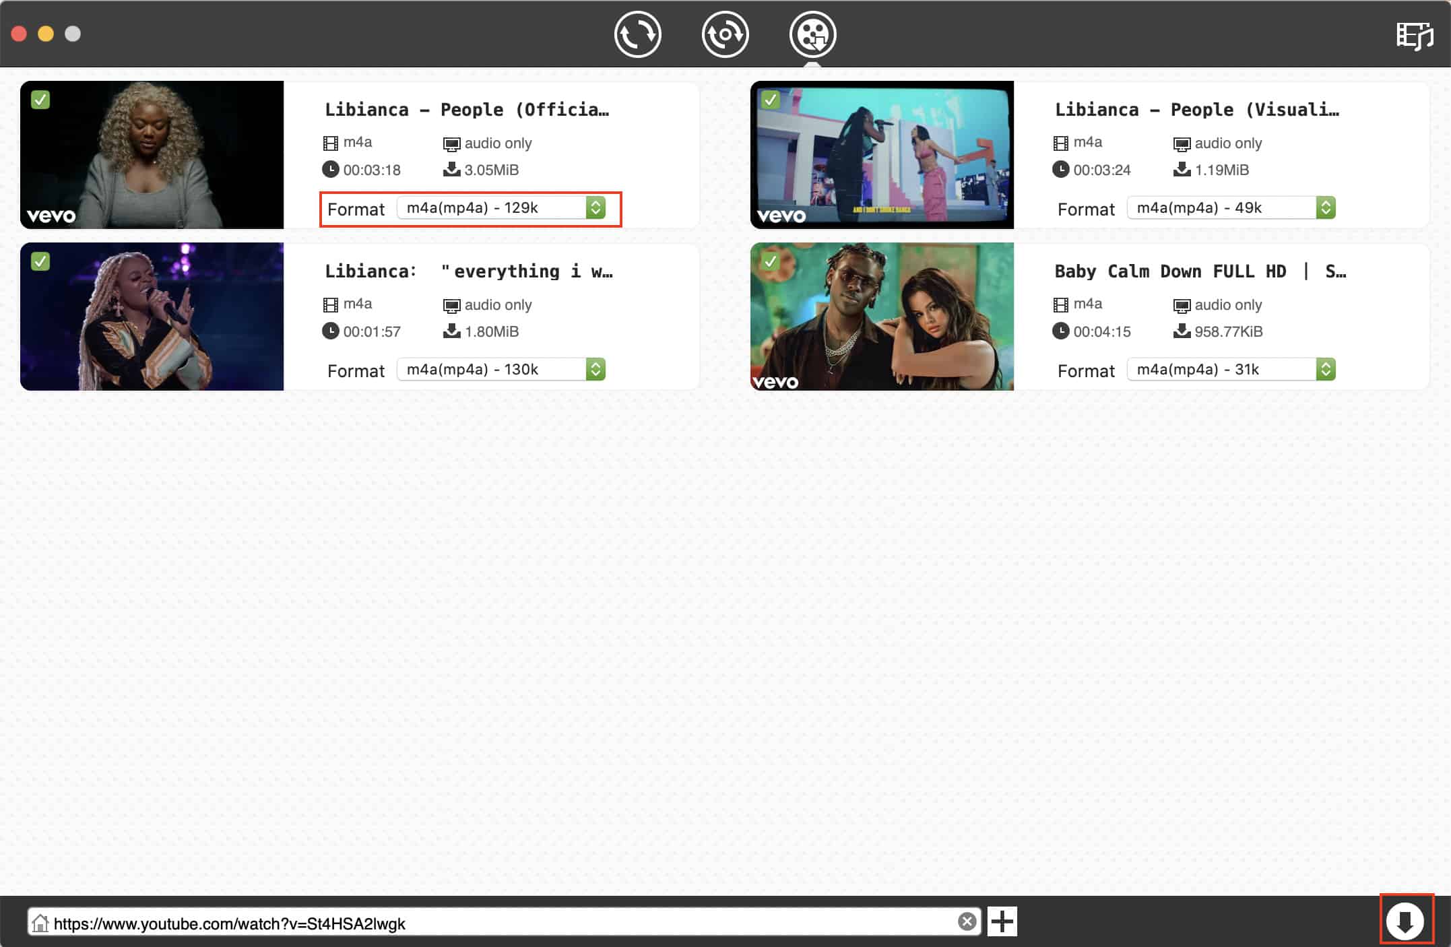Select the film reel download tab icon
This screenshot has height=947, width=1451.
(x=812, y=34)
